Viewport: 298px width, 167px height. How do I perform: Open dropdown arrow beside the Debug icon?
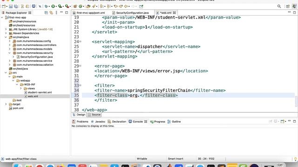click(x=49, y=6)
